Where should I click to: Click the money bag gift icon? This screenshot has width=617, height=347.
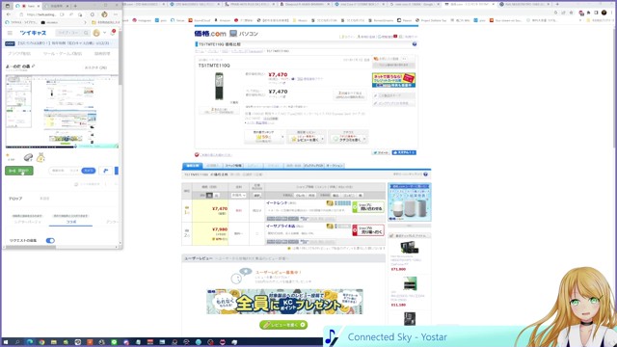[40, 157]
